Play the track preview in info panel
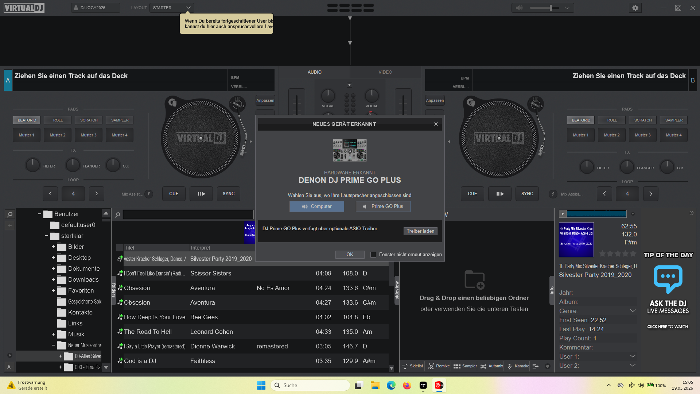The width and height of the screenshot is (700, 394). point(563,214)
